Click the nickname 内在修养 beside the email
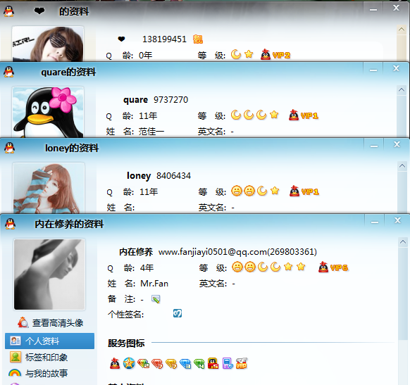The image size is (410, 385). (x=136, y=252)
